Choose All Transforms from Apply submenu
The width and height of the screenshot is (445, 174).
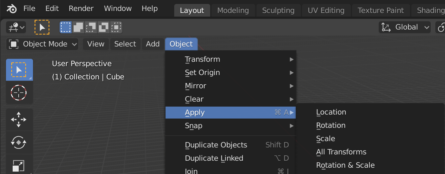click(x=341, y=152)
